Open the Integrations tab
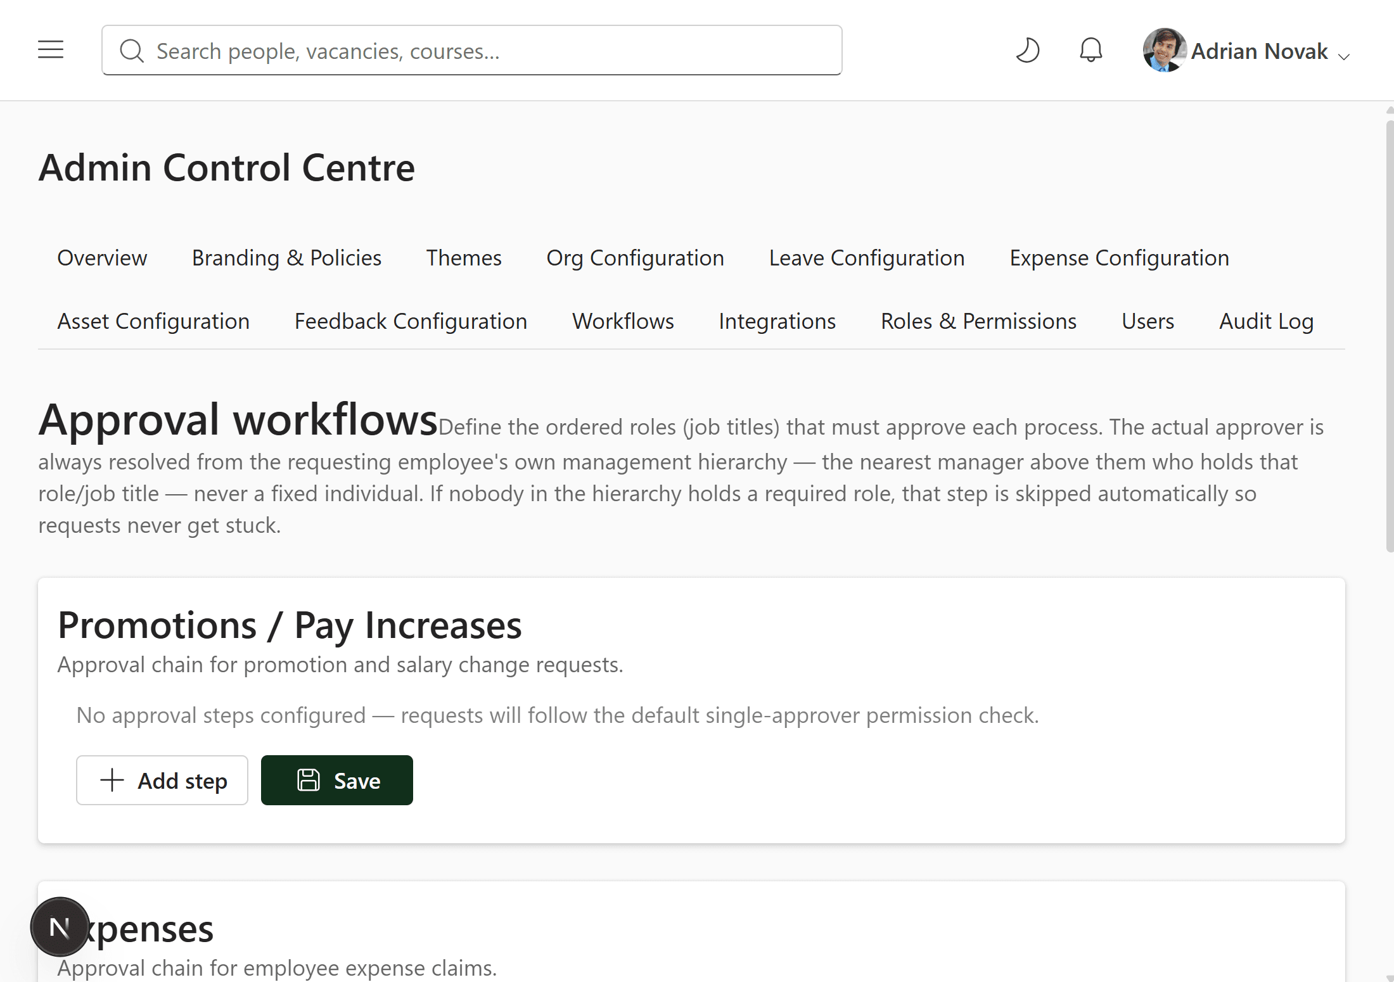Viewport: 1394px width, 982px height. [777, 321]
